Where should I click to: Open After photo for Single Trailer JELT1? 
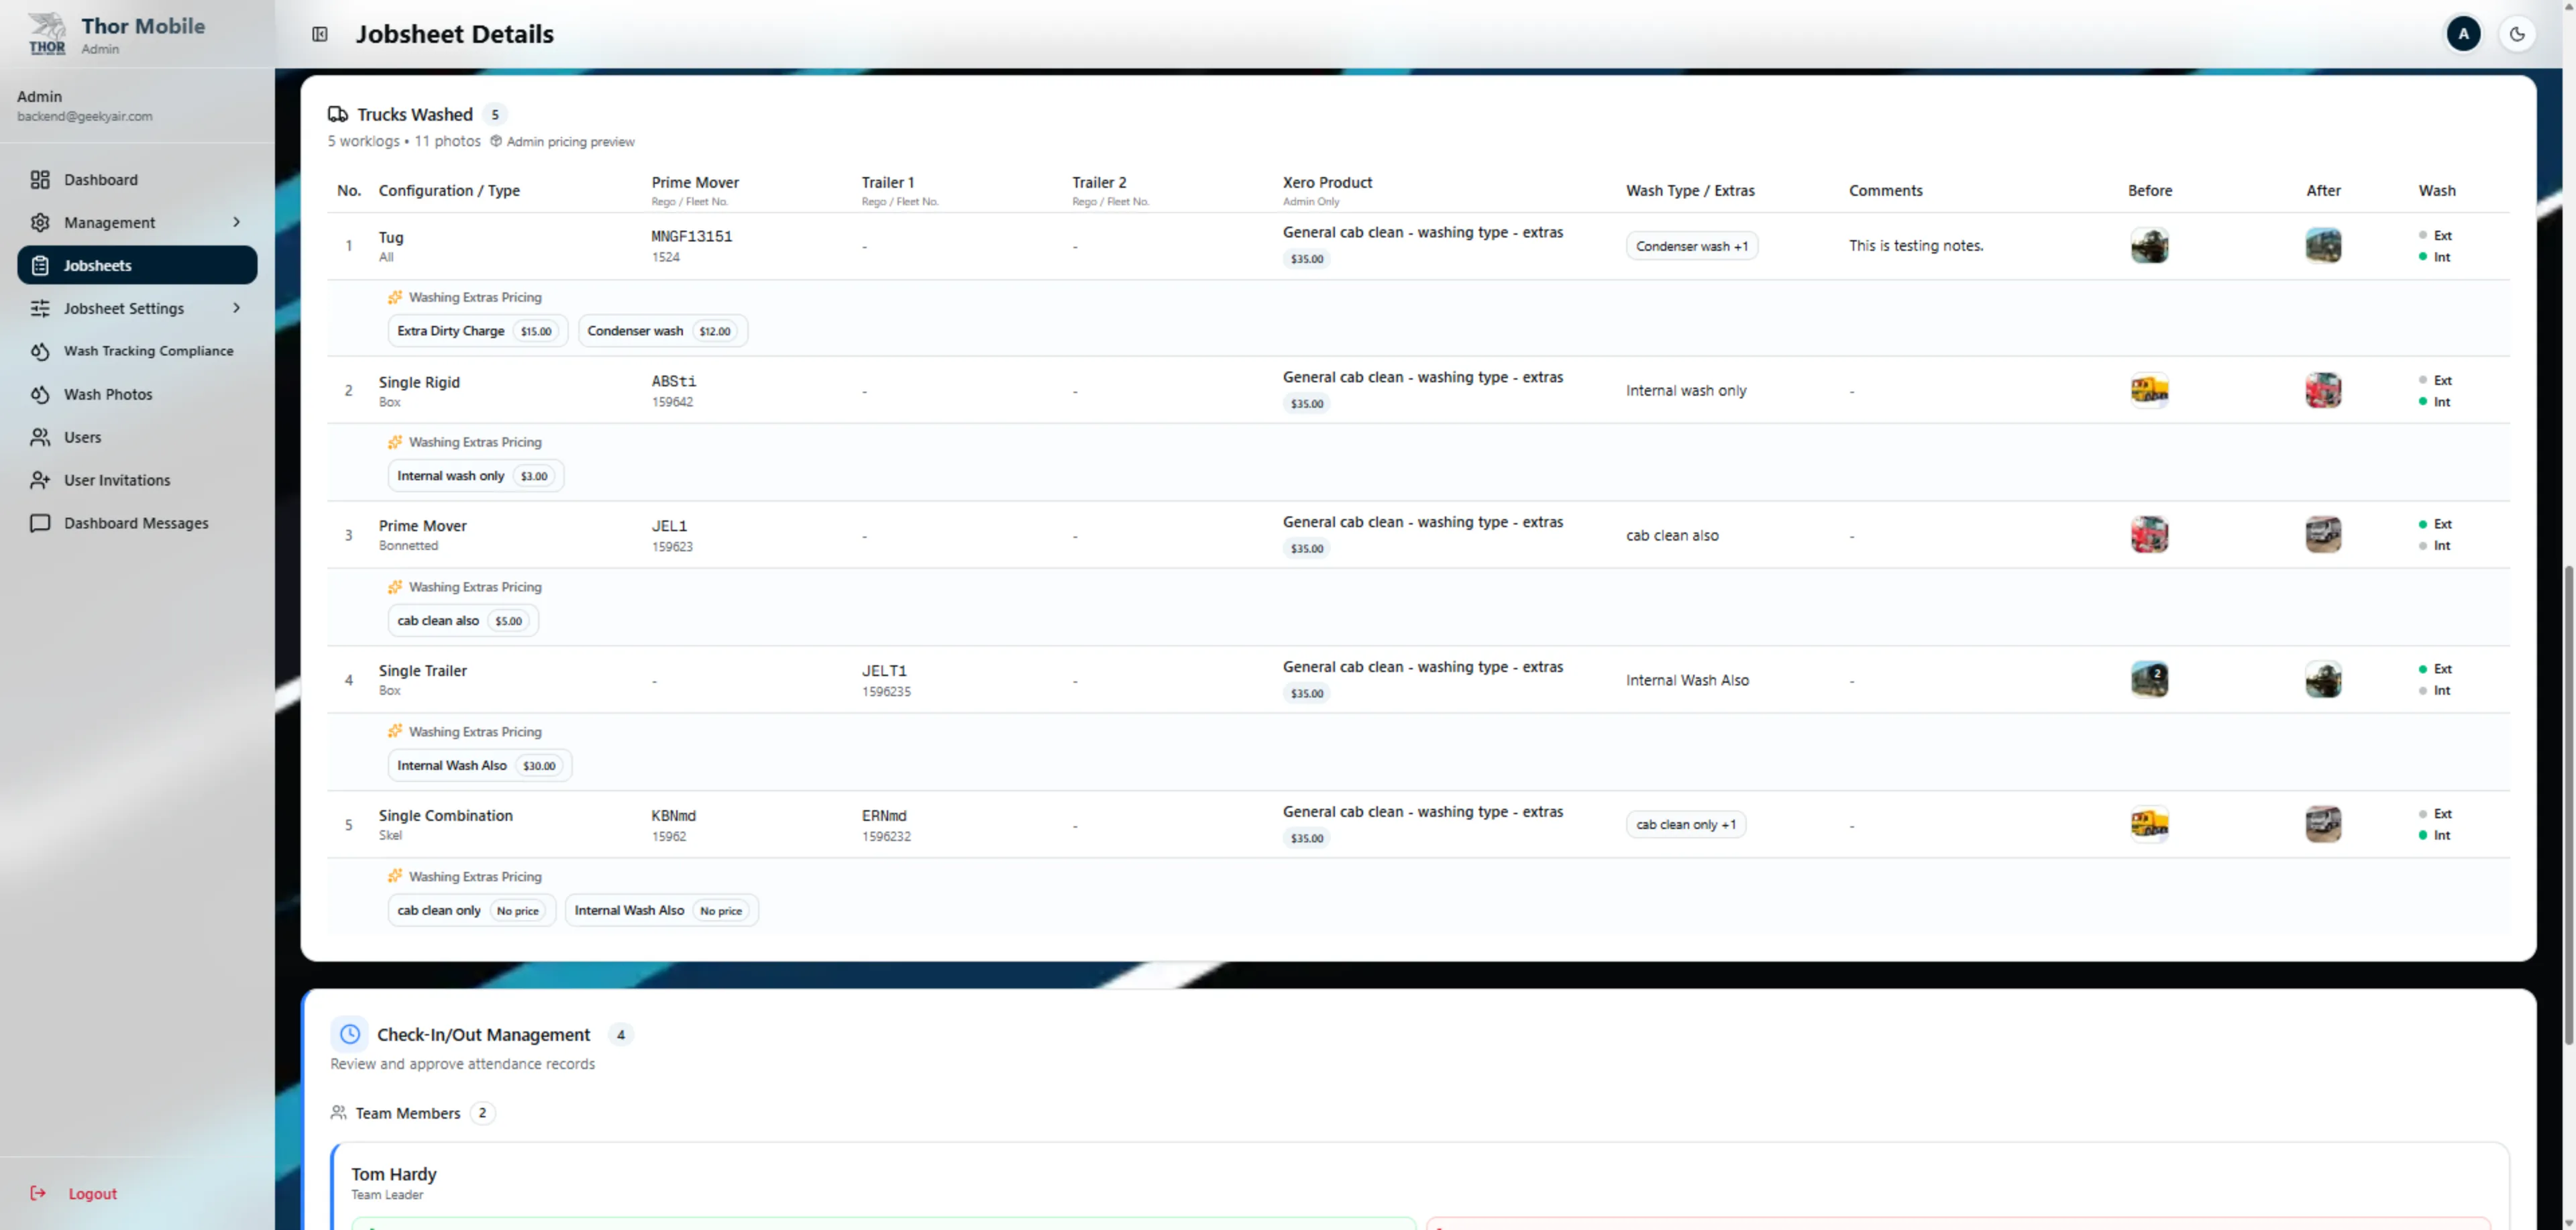coord(2324,680)
